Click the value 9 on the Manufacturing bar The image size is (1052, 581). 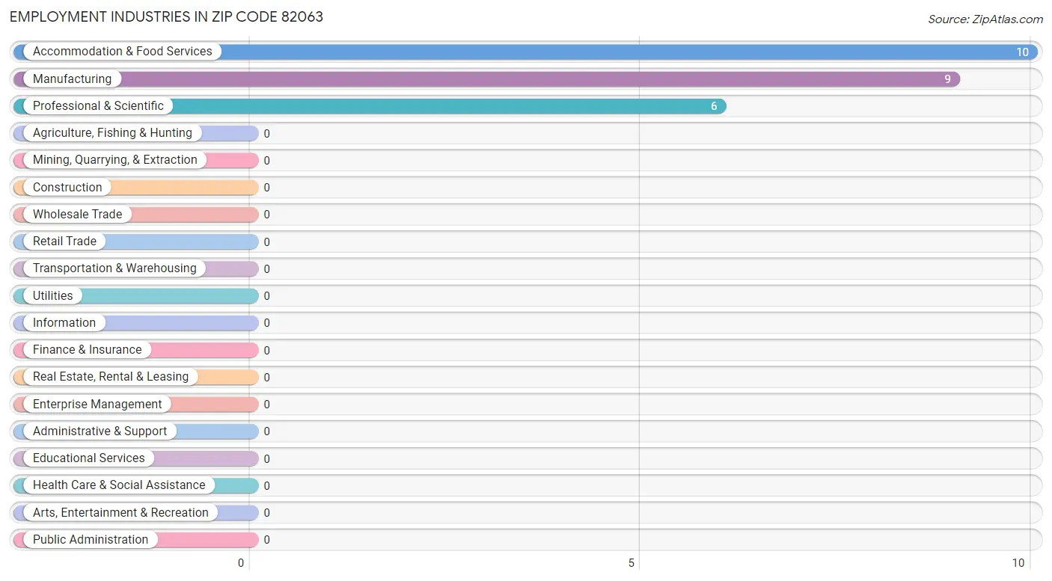947,79
